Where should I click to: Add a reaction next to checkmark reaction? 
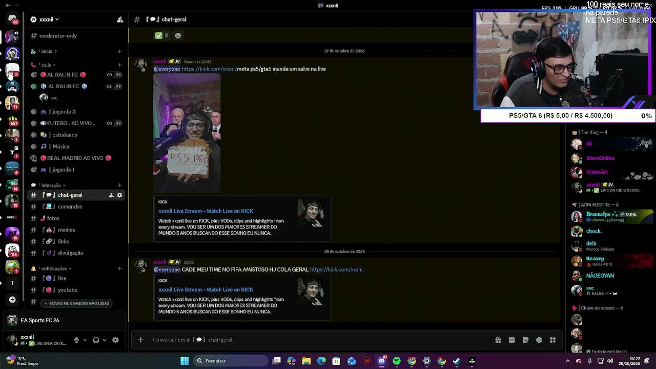click(178, 35)
